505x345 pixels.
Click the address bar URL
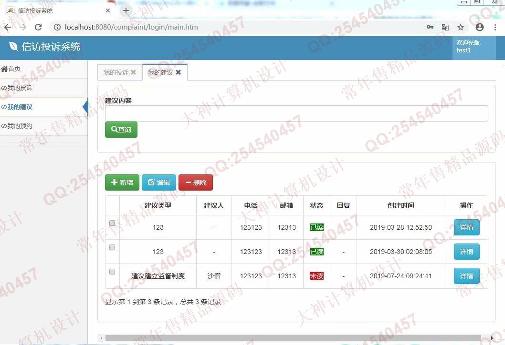pyautogui.click(x=131, y=27)
